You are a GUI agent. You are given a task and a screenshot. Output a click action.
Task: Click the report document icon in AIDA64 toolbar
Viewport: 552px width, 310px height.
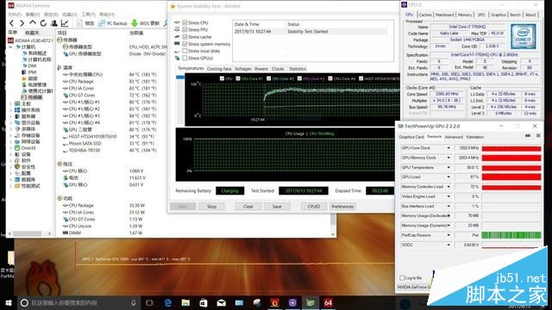79,23
